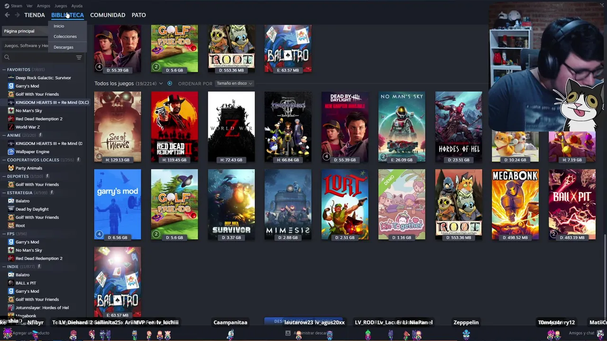
Task: Open the Juegos menu
Action: (x=61, y=6)
